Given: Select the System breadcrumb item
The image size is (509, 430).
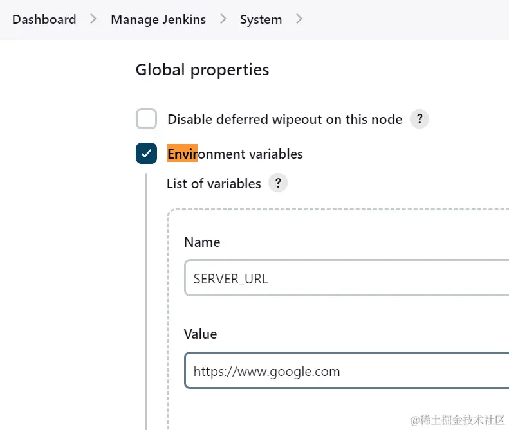Looking at the screenshot, I should [x=261, y=19].
